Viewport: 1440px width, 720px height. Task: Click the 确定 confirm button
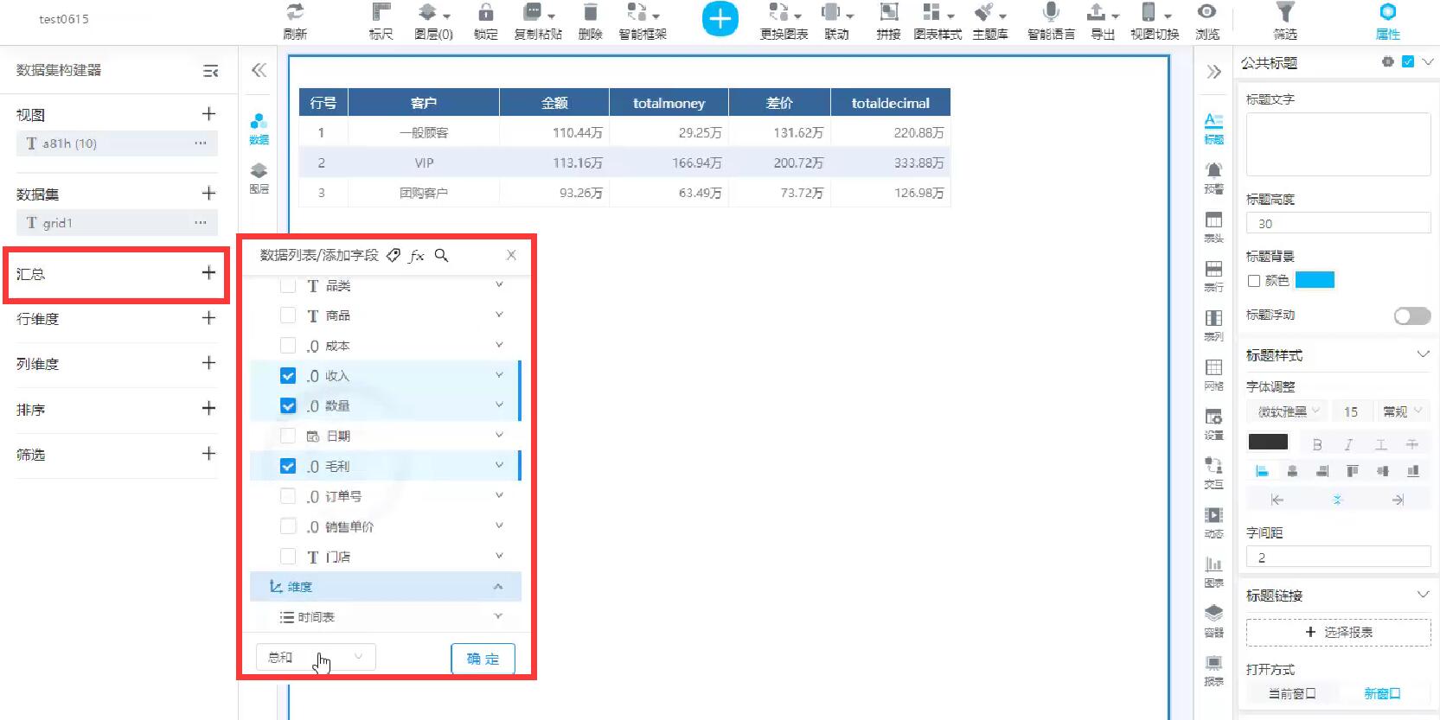tap(483, 659)
